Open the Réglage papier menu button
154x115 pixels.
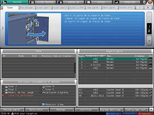(13, 110)
